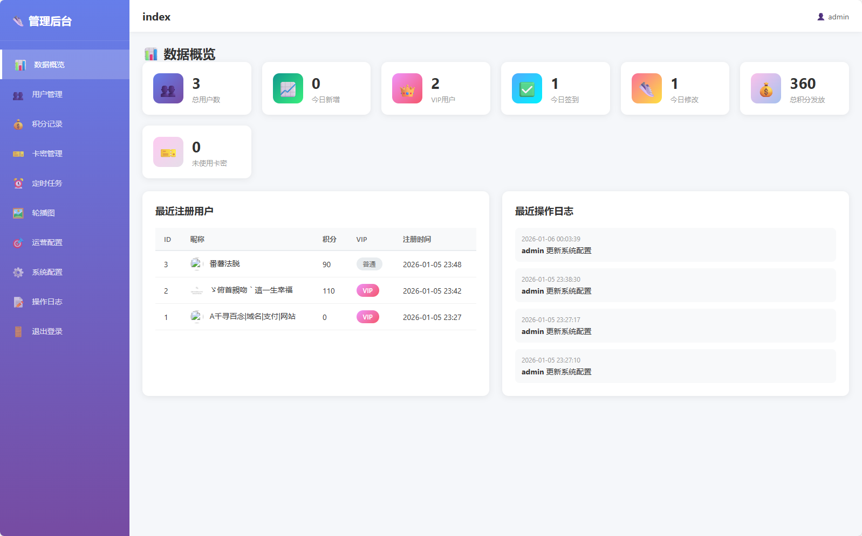Click the bar chart icon for 数据概览 in sidebar
862x536 pixels.
point(20,65)
